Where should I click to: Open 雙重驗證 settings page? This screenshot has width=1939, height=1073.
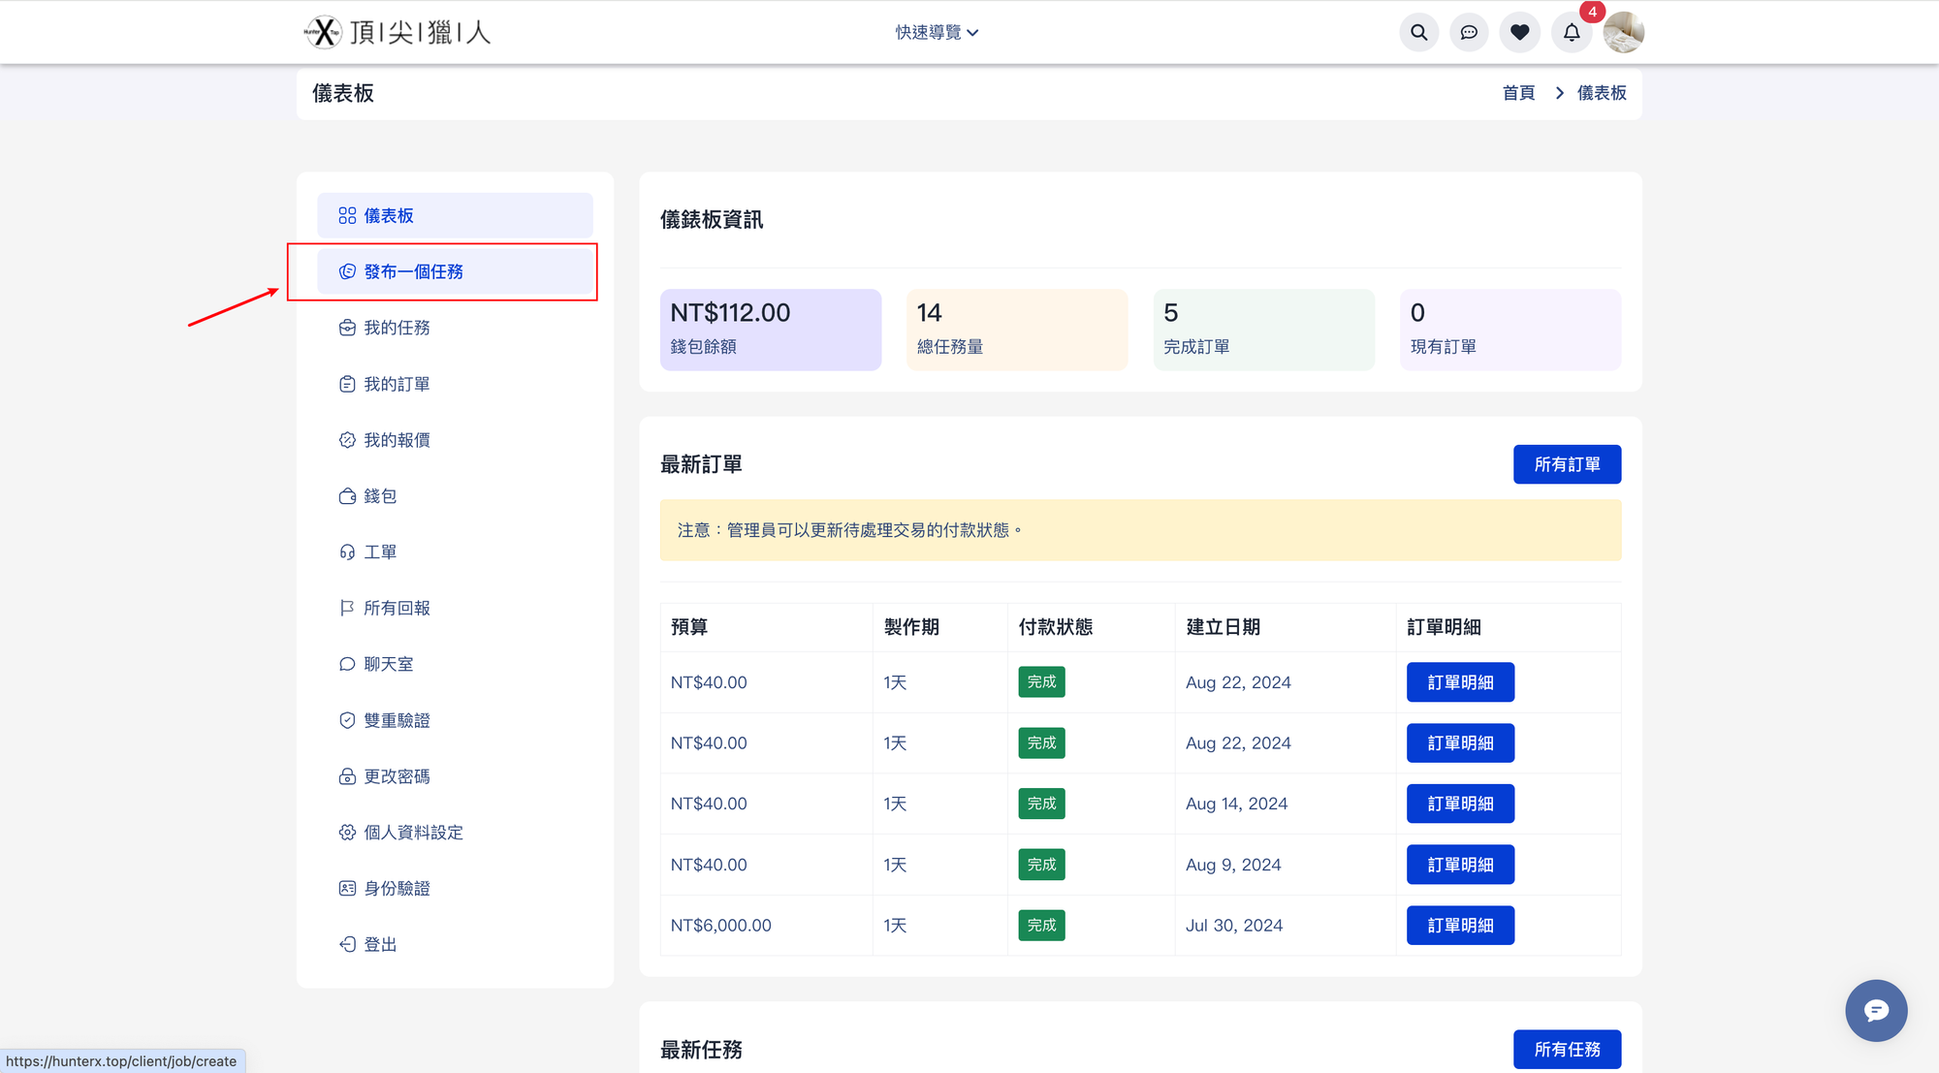[x=397, y=721]
